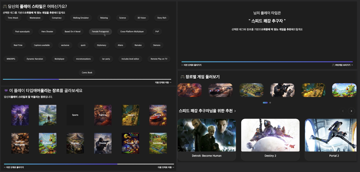Viewport: 360px width, 172px height.
Task: Toggle the Captions available tag
Action: [x=42, y=45]
